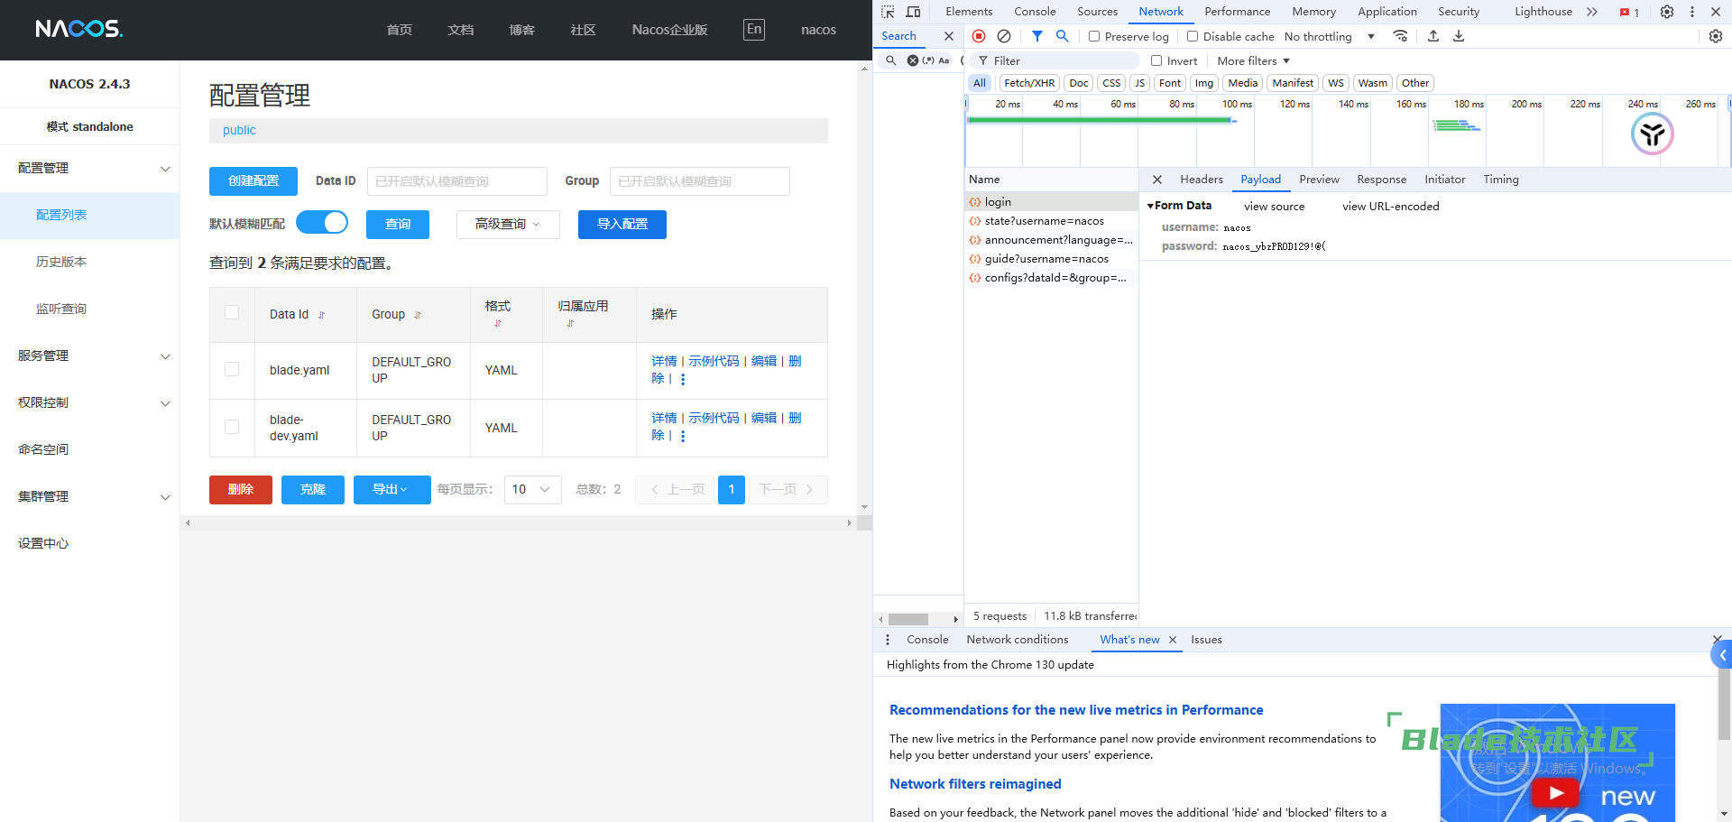
Task: Click the network timeline overview bar
Action: point(1348,132)
